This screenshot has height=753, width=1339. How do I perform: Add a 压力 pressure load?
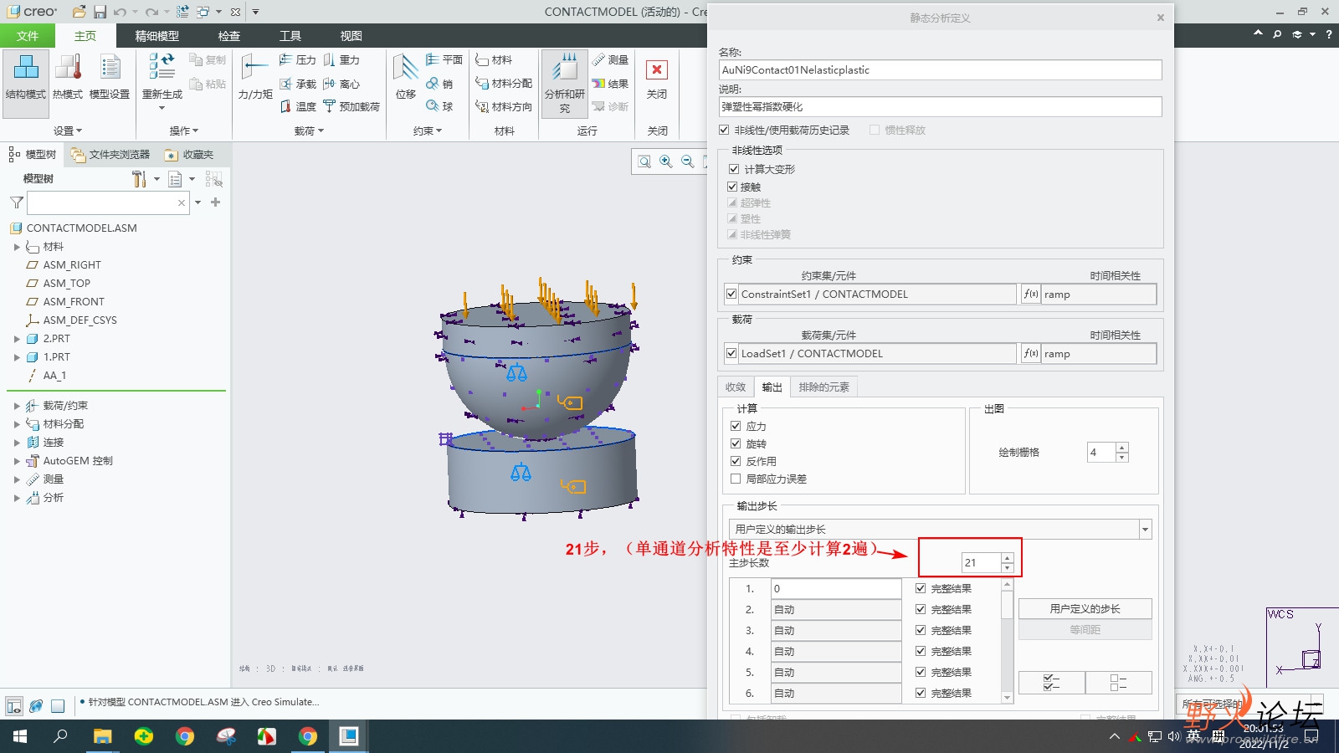pyautogui.click(x=297, y=60)
